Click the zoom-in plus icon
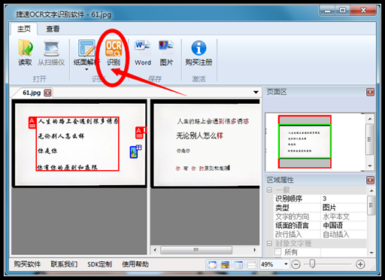This screenshot has width=385, height=280. (360, 264)
